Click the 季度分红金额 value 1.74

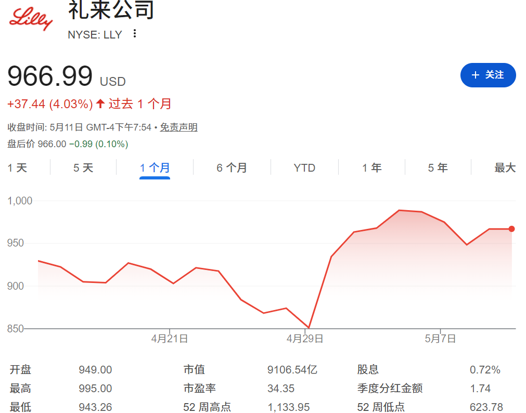[x=480, y=389]
